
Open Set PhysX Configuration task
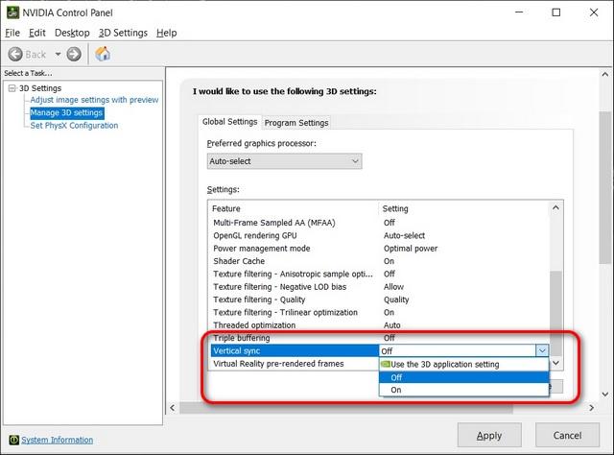click(74, 126)
